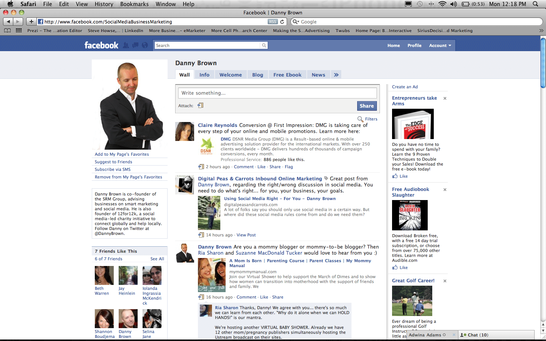Image resolution: width=546 pixels, height=341 pixels.
Task: Switch to the Free Ebook tab
Action: coord(287,74)
